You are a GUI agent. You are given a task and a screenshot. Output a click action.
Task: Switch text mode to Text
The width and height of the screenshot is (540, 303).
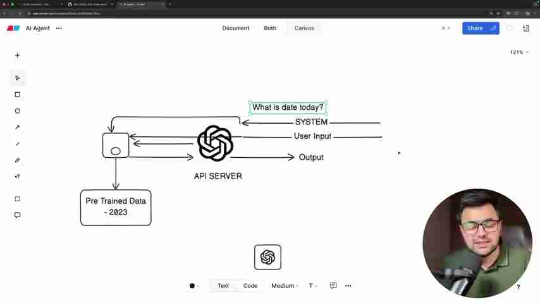(223, 285)
